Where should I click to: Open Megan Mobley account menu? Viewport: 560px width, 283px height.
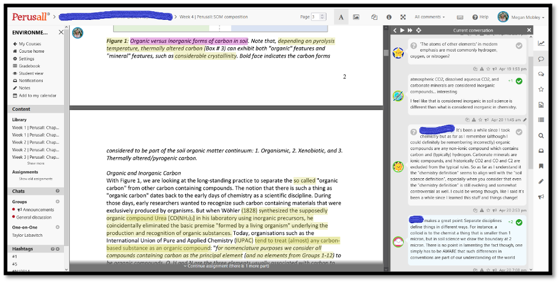521,17
